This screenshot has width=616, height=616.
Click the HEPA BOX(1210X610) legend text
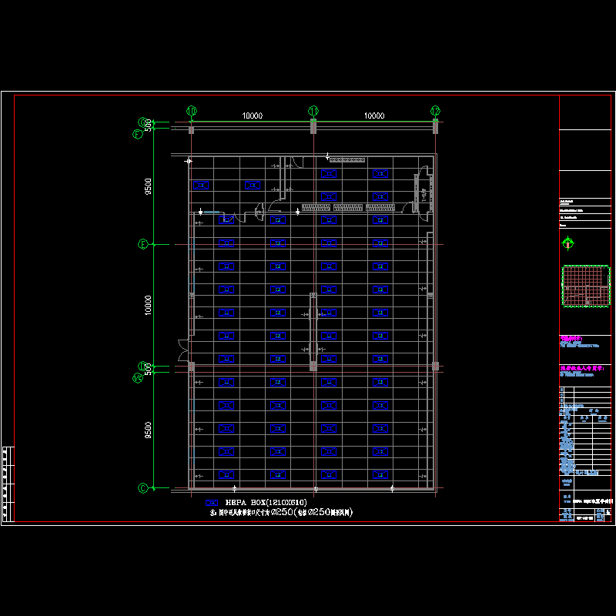click(266, 502)
